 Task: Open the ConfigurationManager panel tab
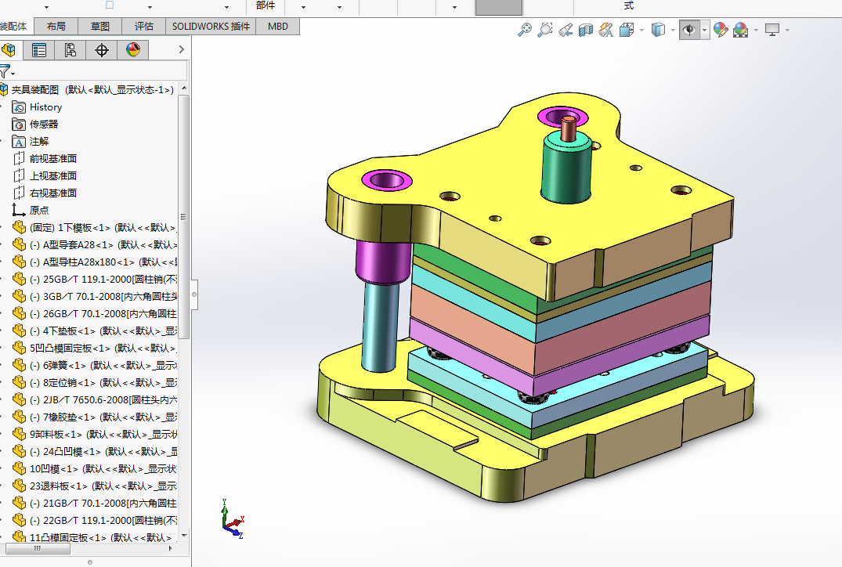pyautogui.click(x=70, y=50)
